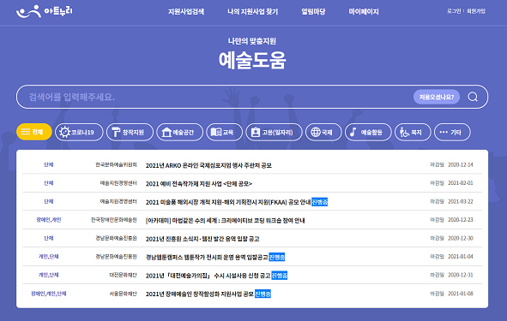Image resolution: width=507 pixels, height=321 pixels.
Task: Click 한국장애인문화예술원 organization text
Action: [114, 220]
